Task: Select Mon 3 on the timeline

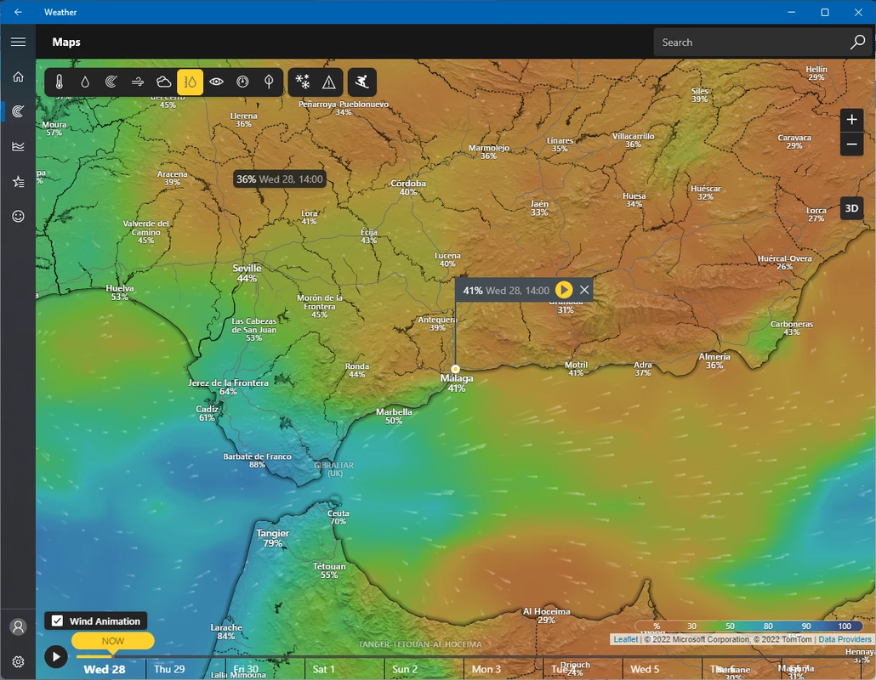Action: (486, 669)
